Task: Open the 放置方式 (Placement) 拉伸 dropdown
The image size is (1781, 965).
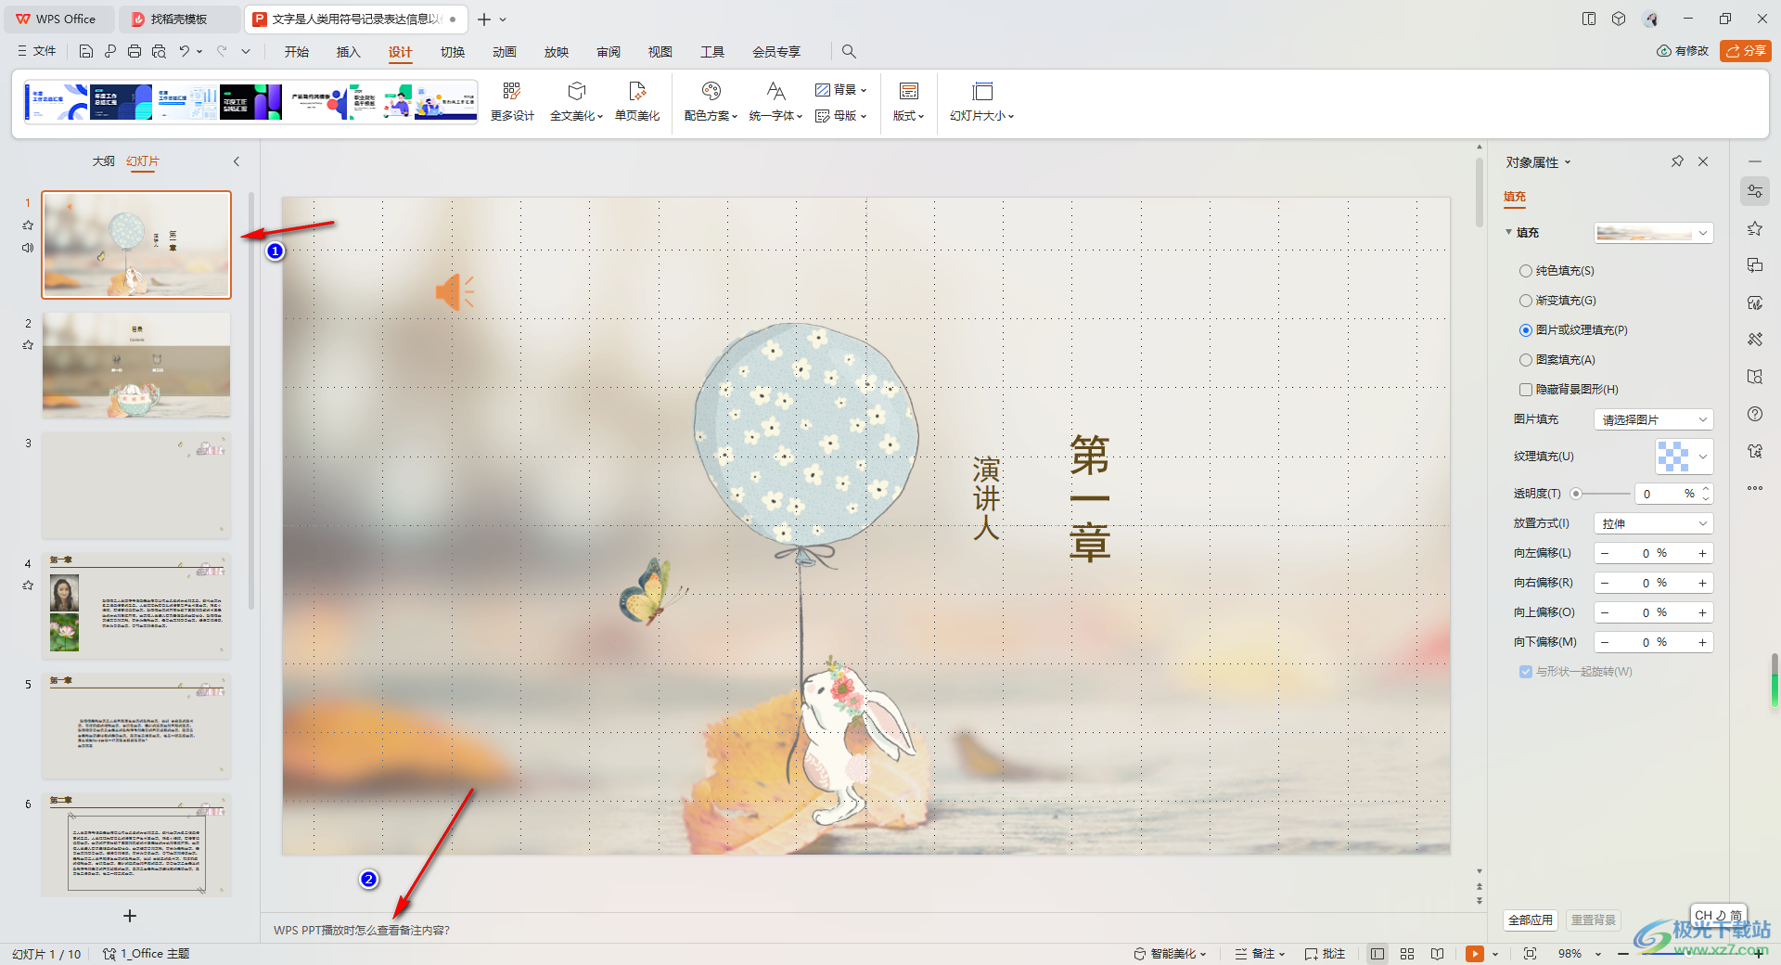Action: click(1653, 523)
